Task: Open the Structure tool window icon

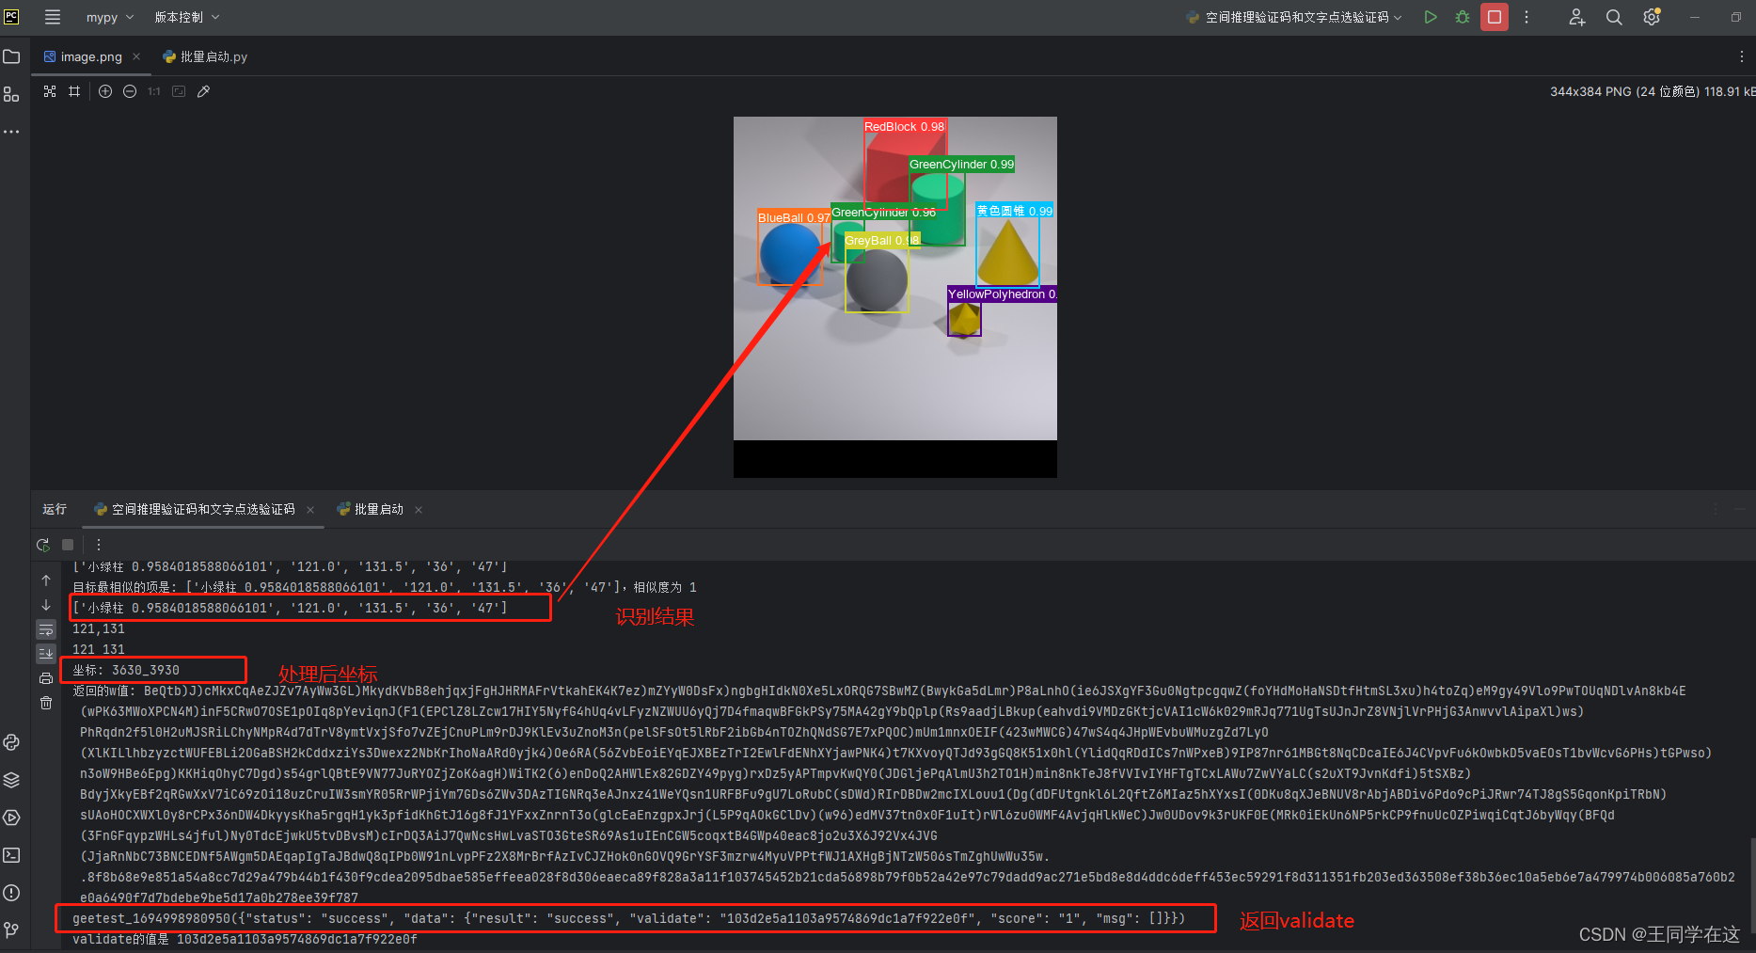Action: point(11,94)
